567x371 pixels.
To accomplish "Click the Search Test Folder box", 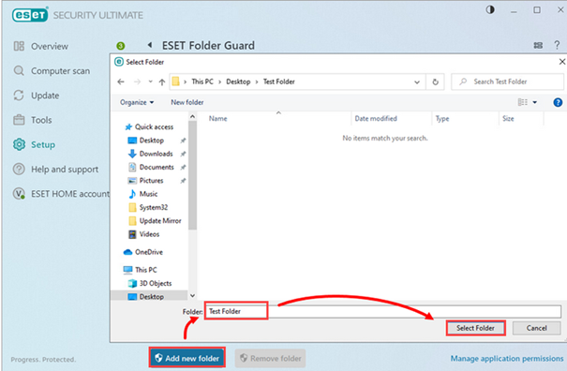I will coord(507,82).
